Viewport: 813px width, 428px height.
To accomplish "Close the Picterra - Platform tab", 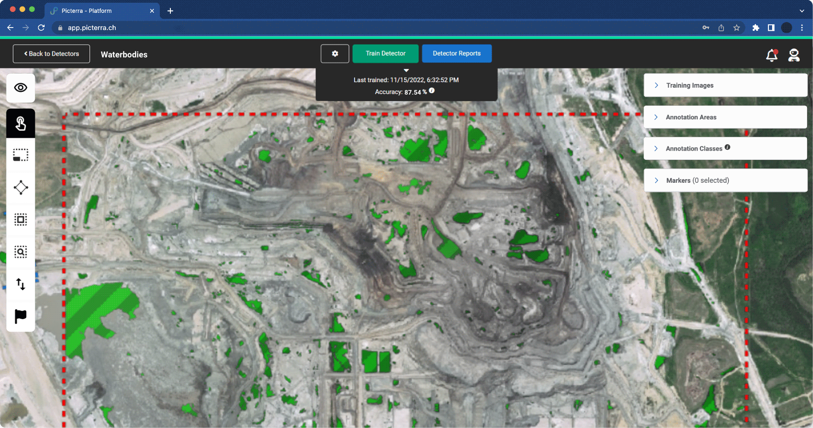I will (152, 11).
